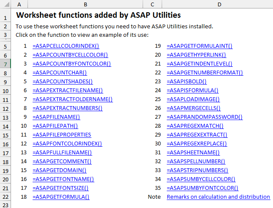
Task: Open the =ASAPISBOLD() link
Action: click(187, 82)
